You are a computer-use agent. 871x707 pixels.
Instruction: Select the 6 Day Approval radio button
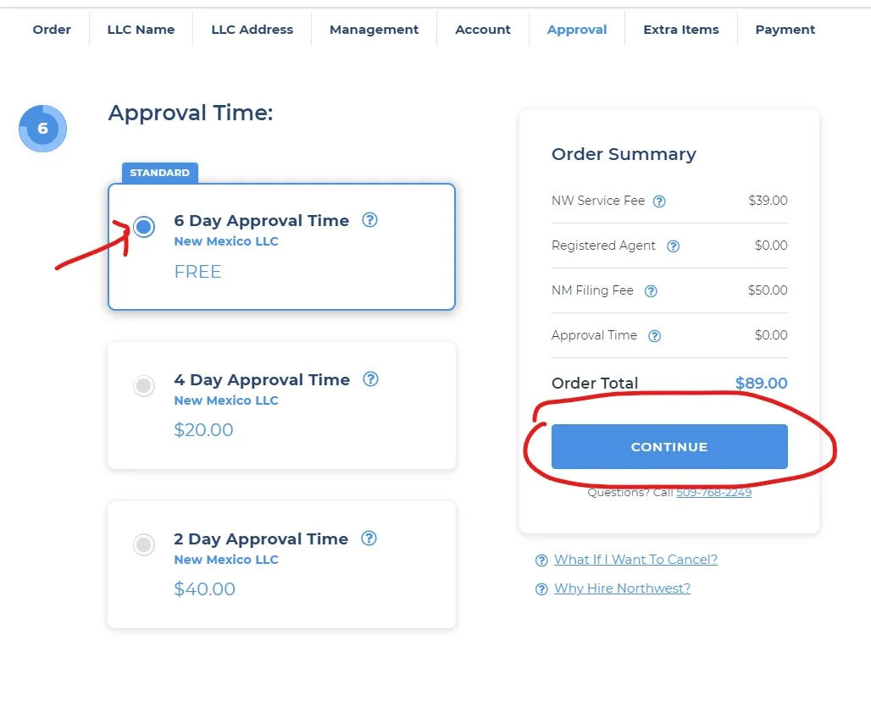pos(144,227)
